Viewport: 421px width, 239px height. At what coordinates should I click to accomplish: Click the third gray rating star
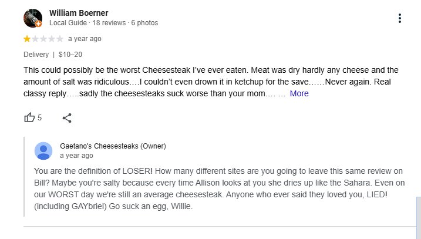pyautogui.click(x=43, y=39)
